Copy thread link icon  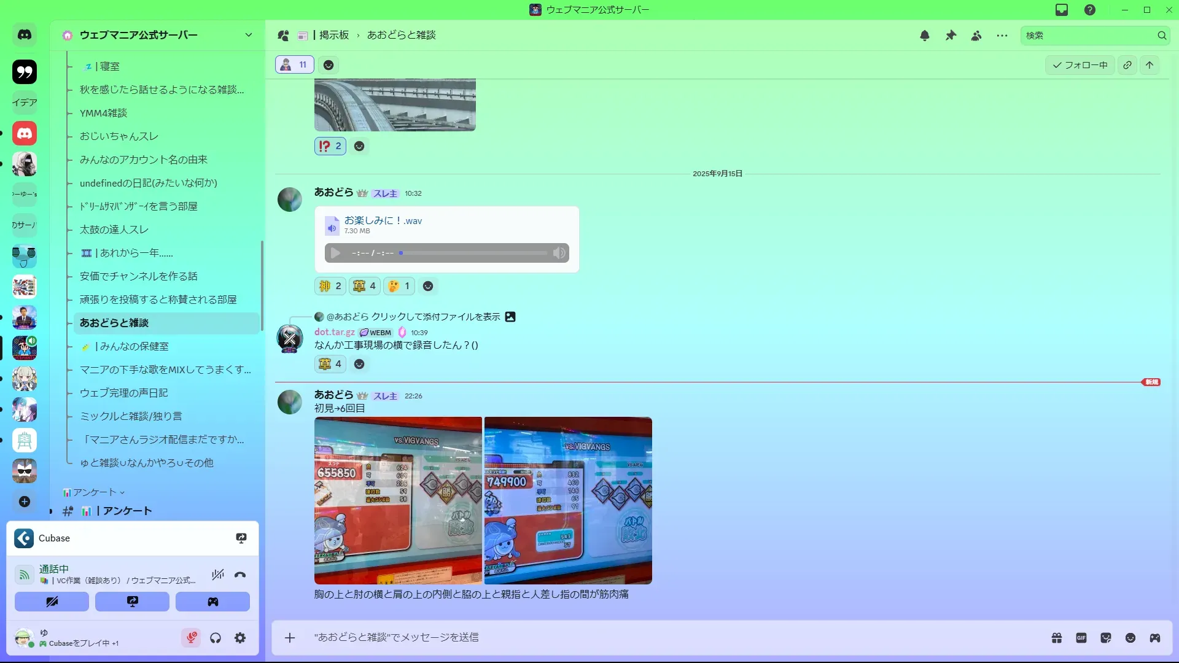(x=1127, y=65)
